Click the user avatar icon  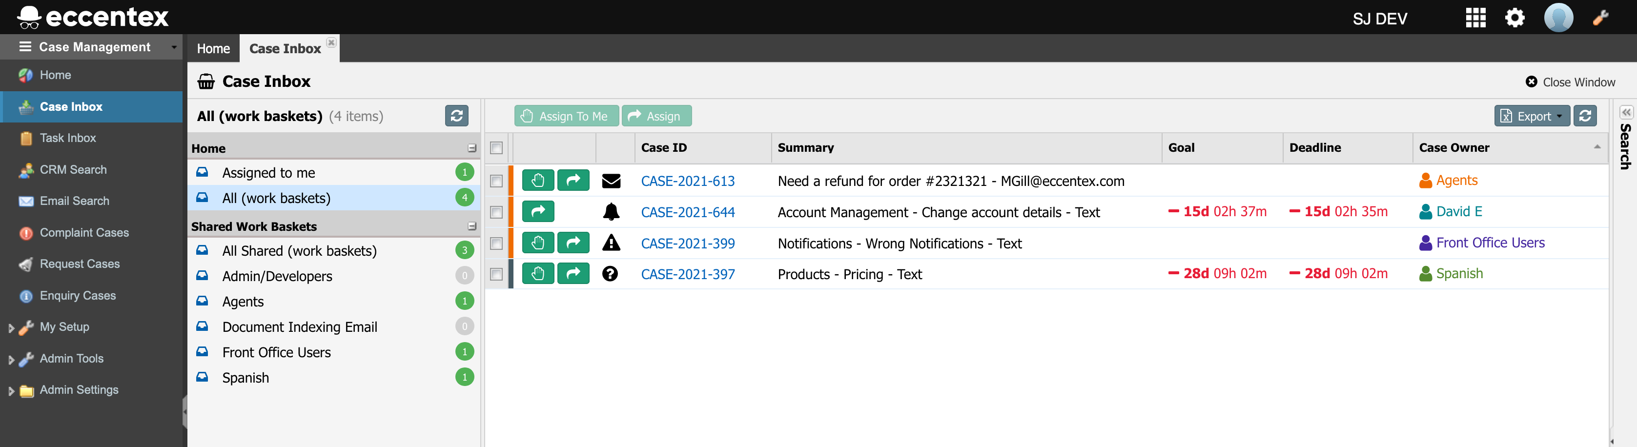(x=1558, y=18)
